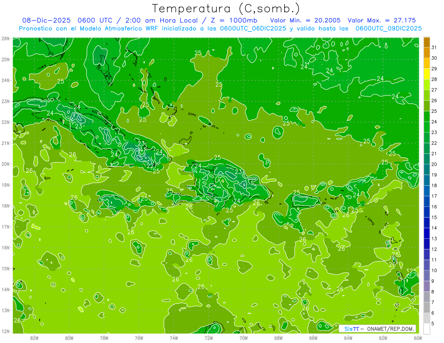The height and width of the screenshot is (343, 444).
Task: Click the latitude label "22N"
Action: pos(6,122)
